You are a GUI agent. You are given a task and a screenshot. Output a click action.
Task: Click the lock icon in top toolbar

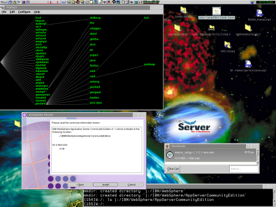14,2
